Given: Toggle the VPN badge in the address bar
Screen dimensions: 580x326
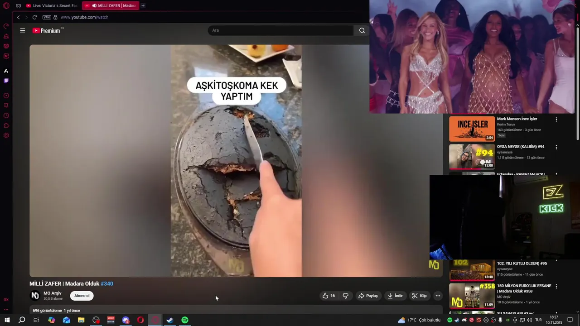Looking at the screenshot, I should [47, 17].
